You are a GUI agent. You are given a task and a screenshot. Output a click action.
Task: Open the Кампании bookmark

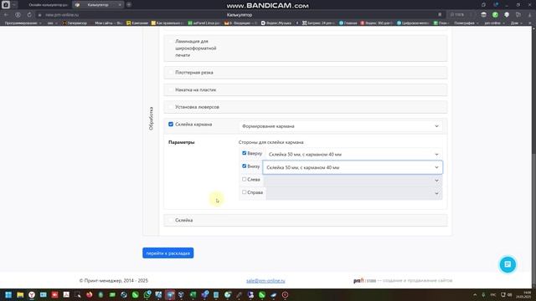137,23
